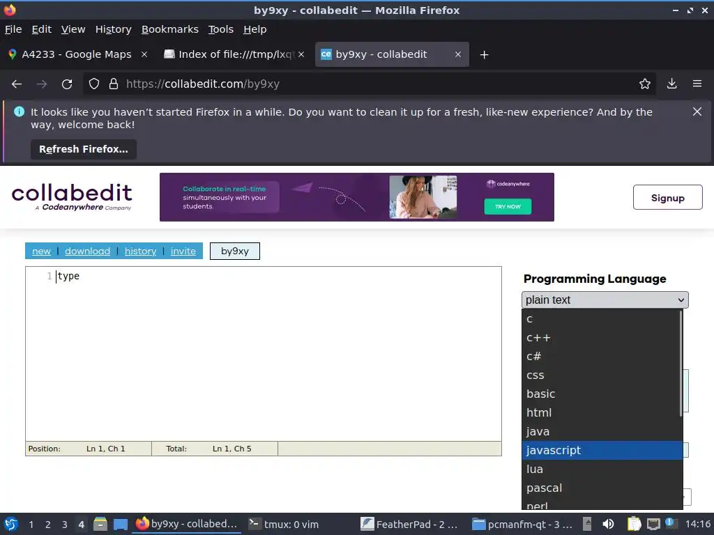Click the Refresh Firefox… button
This screenshot has width=714, height=535.
click(84, 149)
